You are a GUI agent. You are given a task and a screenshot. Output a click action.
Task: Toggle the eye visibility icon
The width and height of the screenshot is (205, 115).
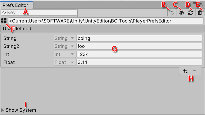pyautogui.click(x=181, y=13)
